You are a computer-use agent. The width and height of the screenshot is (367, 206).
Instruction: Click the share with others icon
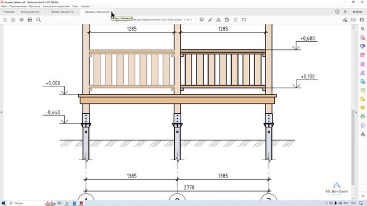pos(362,20)
